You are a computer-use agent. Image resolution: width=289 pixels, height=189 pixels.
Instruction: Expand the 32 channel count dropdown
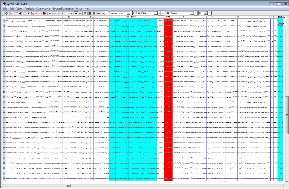click(x=206, y=13)
